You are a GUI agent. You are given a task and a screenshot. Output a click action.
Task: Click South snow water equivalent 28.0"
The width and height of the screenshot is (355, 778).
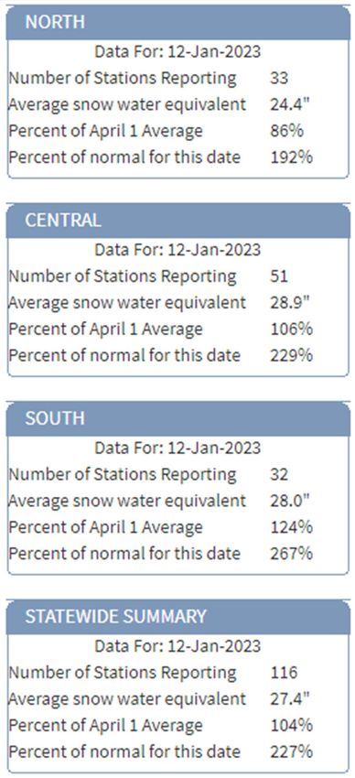pyautogui.click(x=289, y=501)
